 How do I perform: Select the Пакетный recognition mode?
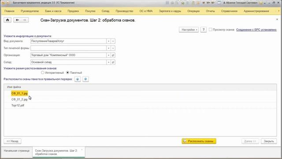pos(67,72)
